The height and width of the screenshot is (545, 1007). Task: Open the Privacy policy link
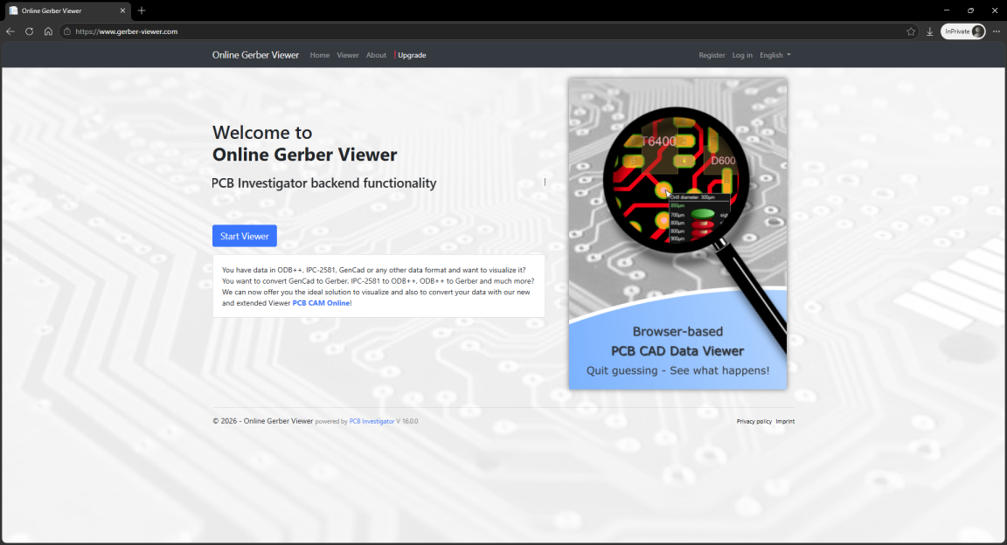click(x=754, y=422)
